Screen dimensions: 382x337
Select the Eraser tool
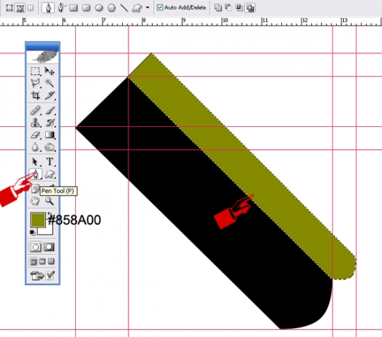click(35, 135)
